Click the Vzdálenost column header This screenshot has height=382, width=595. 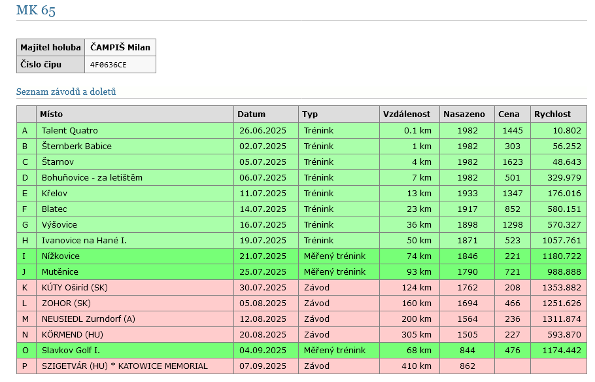click(x=407, y=114)
